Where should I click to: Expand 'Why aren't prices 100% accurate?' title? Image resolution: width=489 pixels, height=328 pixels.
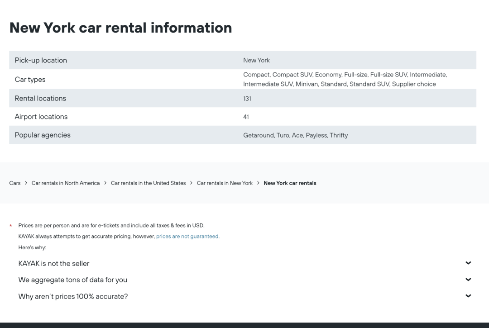[73, 297]
